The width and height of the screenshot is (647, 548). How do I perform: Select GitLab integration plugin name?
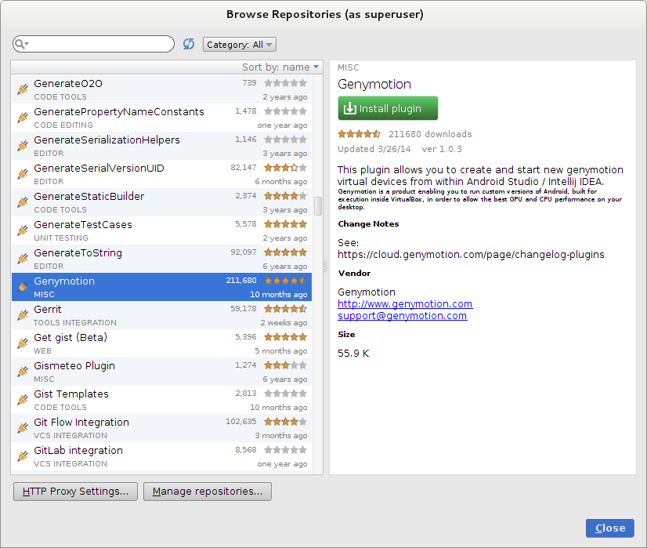point(78,451)
